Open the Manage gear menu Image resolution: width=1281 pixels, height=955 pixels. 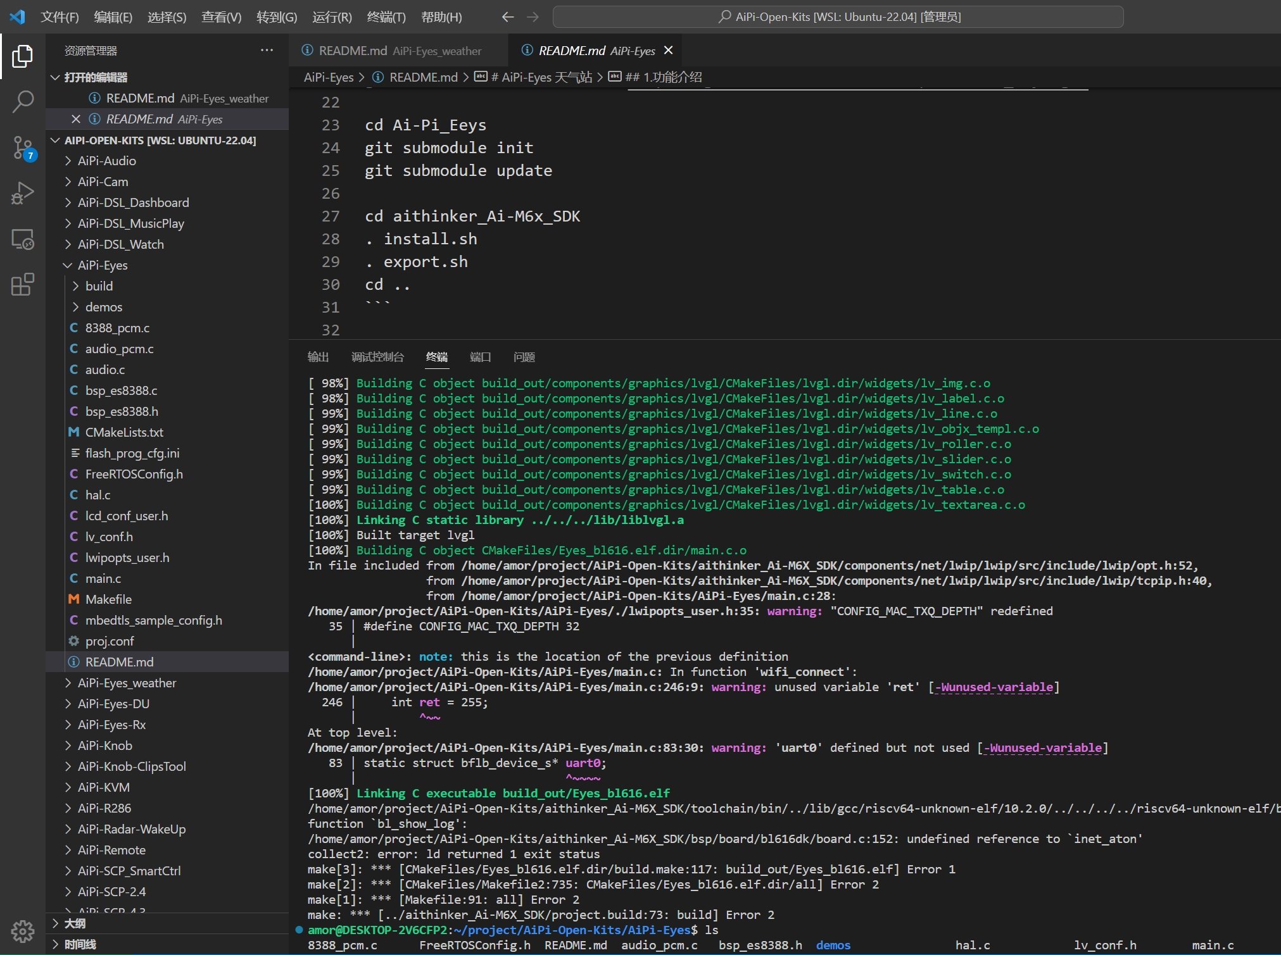click(x=23, y=930)
